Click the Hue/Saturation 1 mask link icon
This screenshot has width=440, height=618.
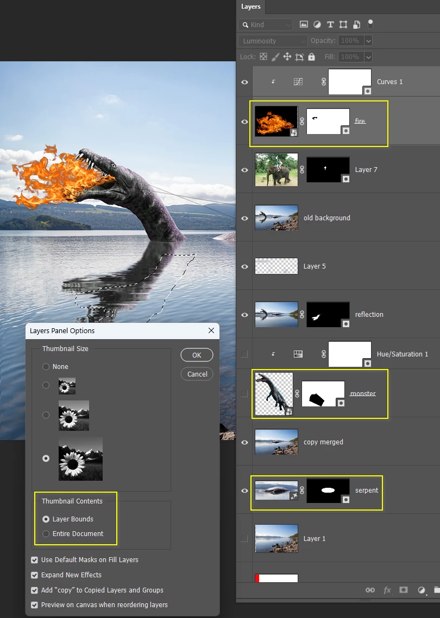pyautogui.click(x=324, y=354)
